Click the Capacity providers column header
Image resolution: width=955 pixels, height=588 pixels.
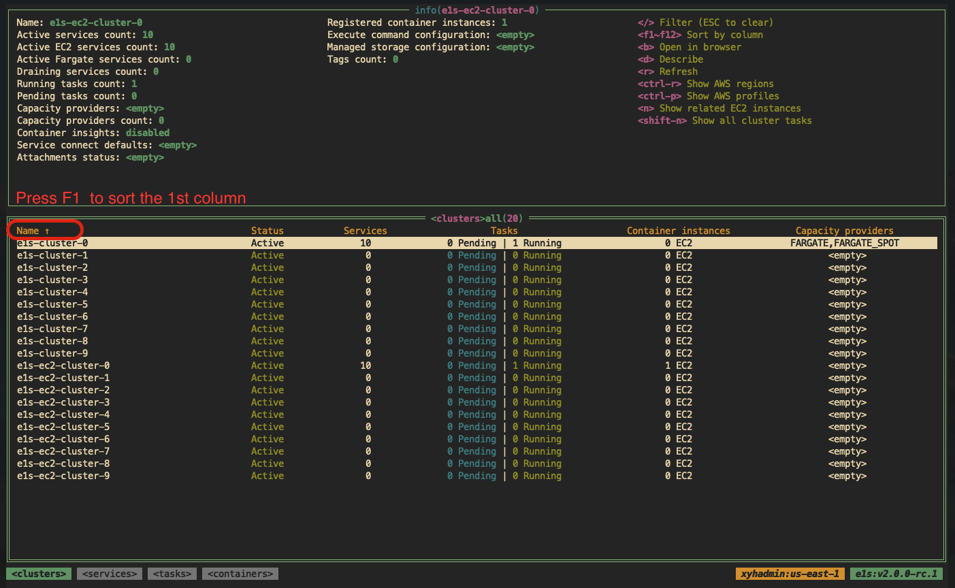[x=845, y=231]
